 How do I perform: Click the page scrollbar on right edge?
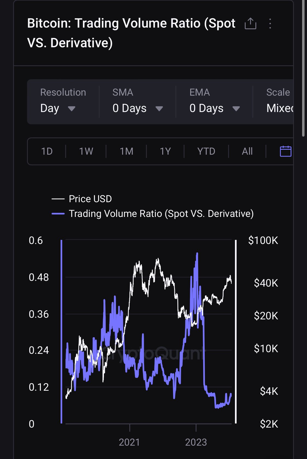[303, 68]
